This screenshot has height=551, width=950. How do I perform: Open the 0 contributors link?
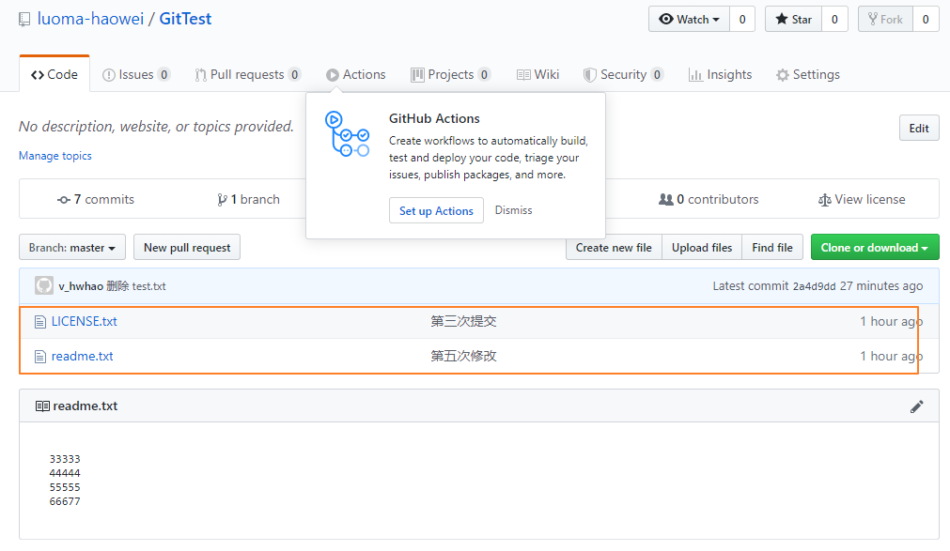tap(709, 199)
